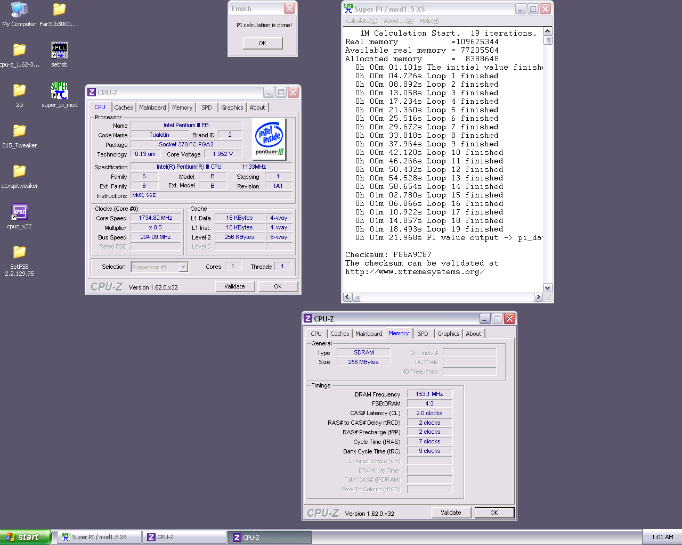Image resolution: width=682 pixels, height=545 pixels.
Task: Click the CPU-Z title bar icon in the Memory window
Action: coord(308,319)
